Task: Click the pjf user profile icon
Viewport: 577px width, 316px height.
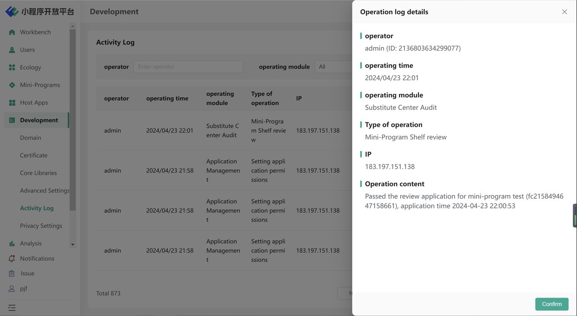Action: point(12,289)
